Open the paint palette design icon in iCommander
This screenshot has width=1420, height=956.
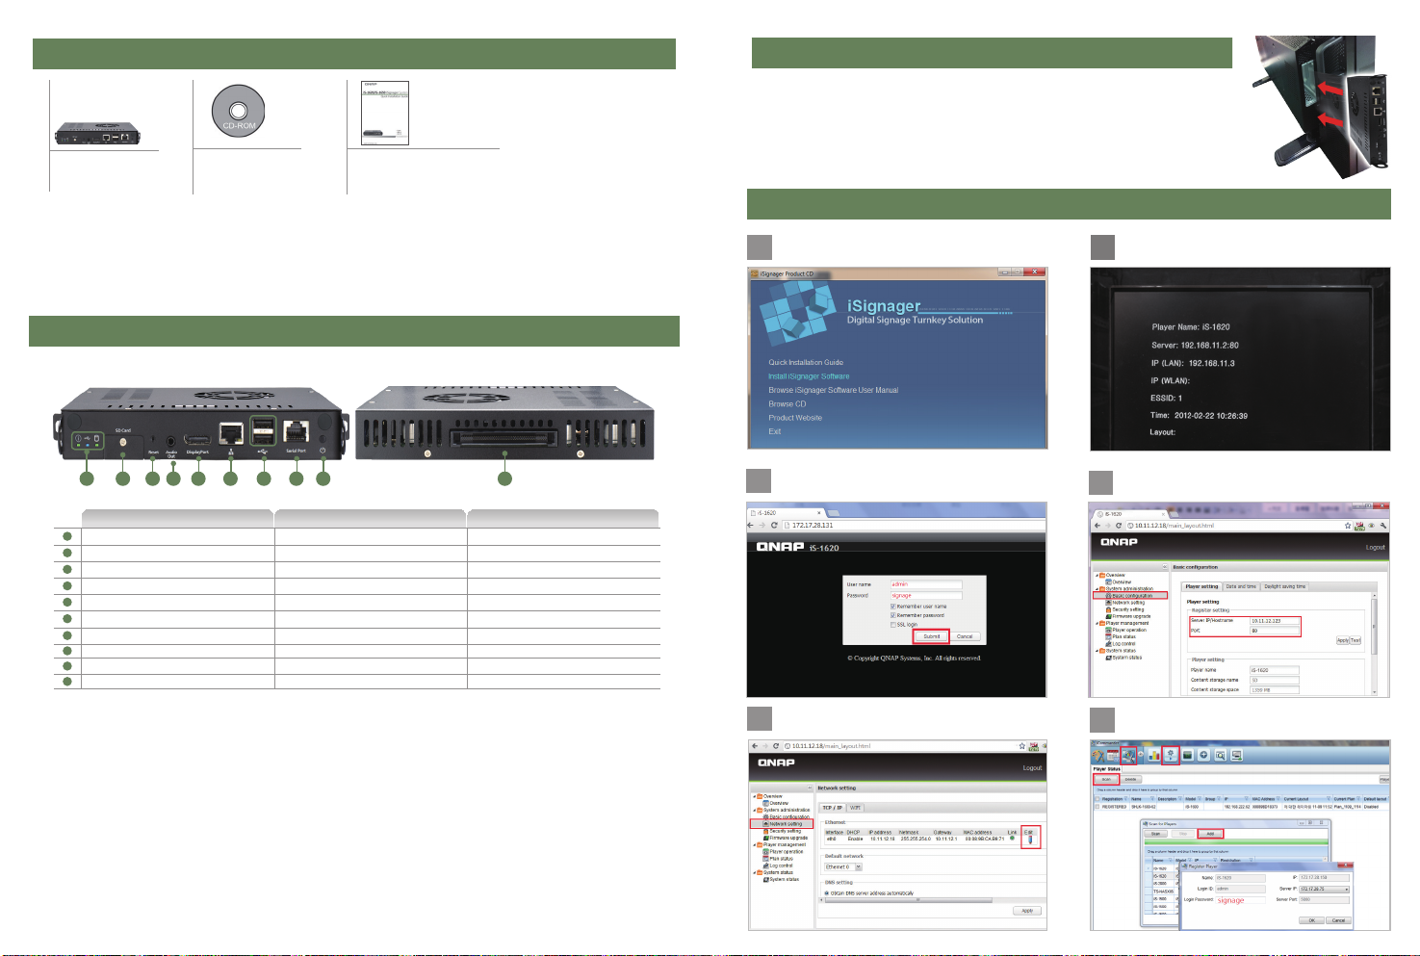coord(1097,756)
